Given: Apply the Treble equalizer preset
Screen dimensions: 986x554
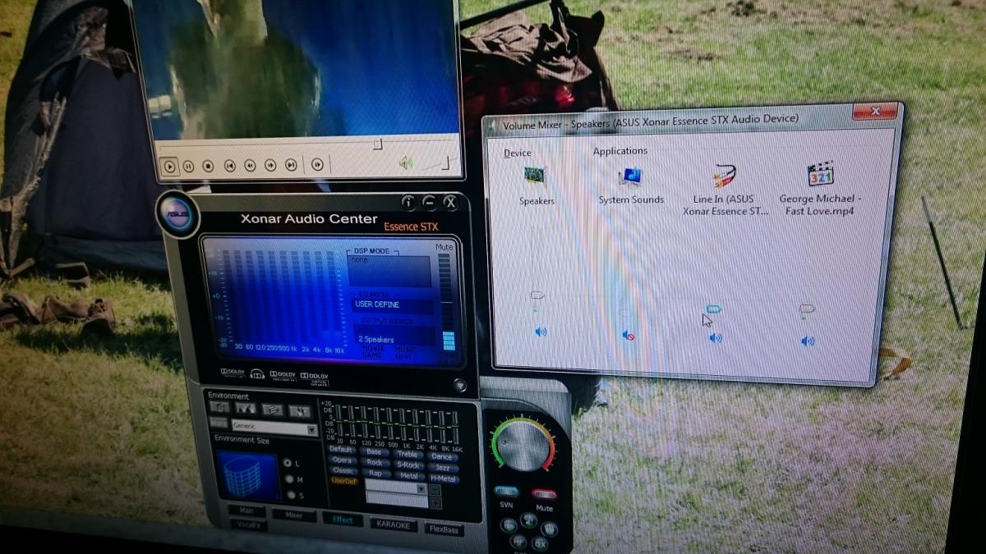Looking at the screenshot, I should click(x=408, y=454).
